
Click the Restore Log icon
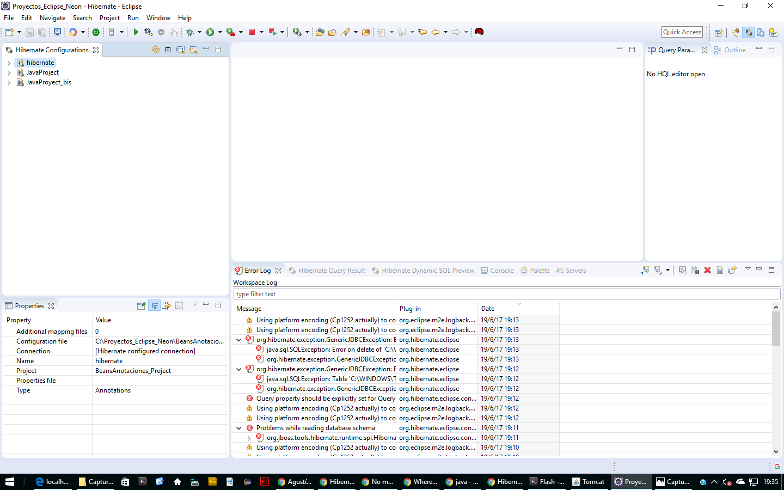click(x=732, y=270)
